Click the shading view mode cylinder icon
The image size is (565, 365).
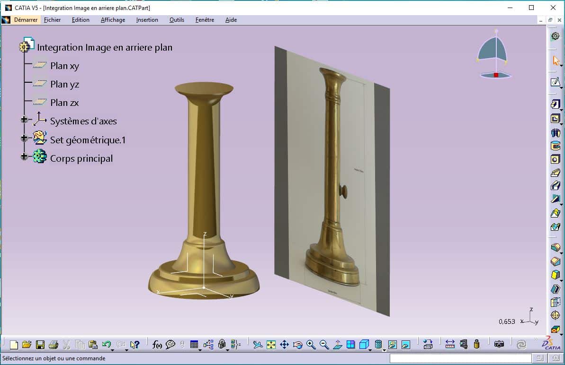click(378, 345)
